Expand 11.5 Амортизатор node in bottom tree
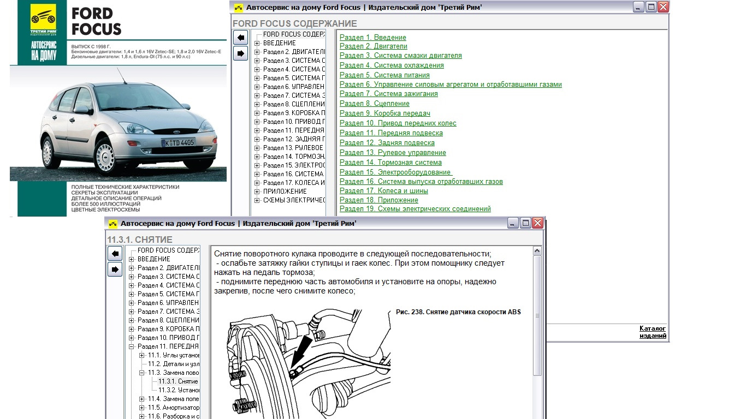This screenshot has width=746, height=419. coord(142,408)
